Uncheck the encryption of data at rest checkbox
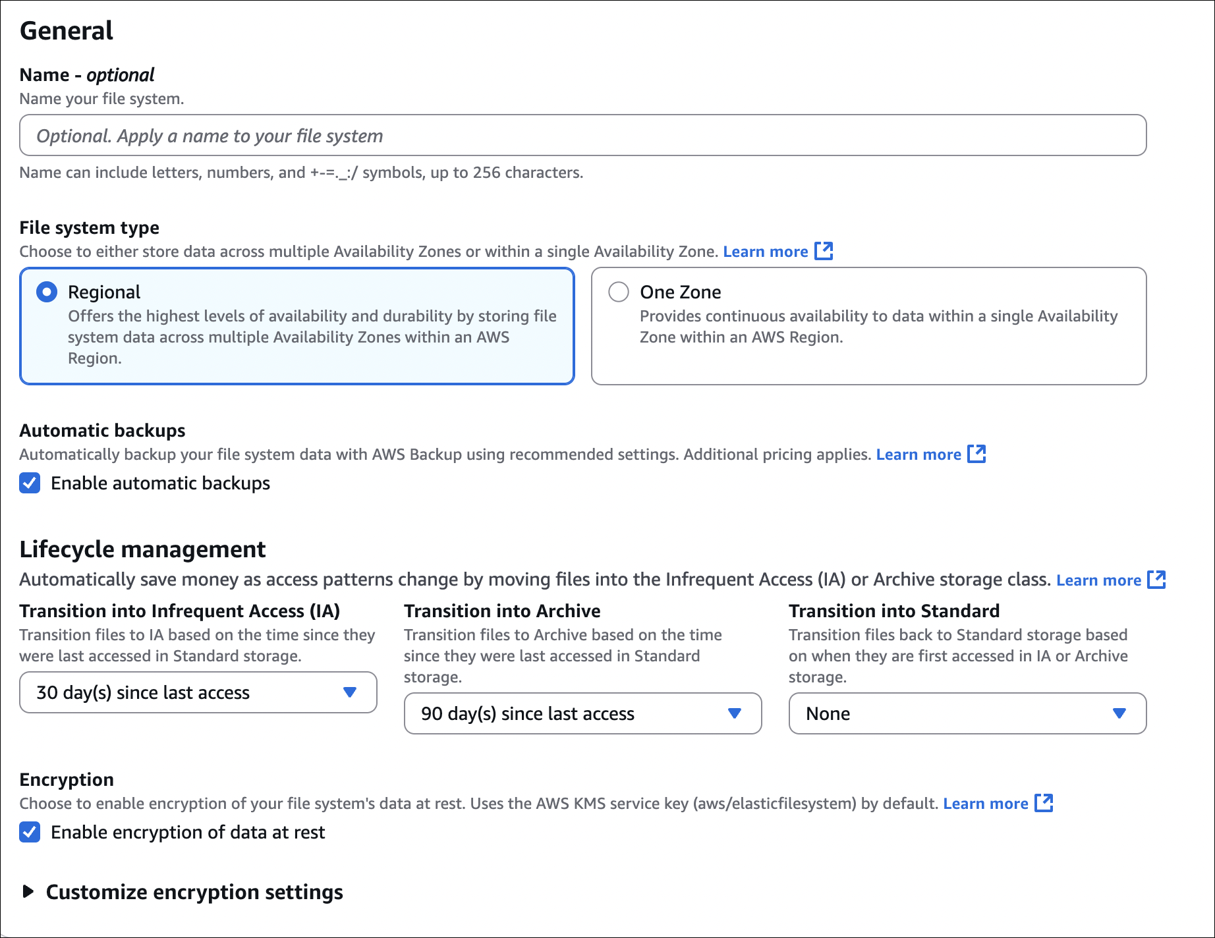 (30, 832)
